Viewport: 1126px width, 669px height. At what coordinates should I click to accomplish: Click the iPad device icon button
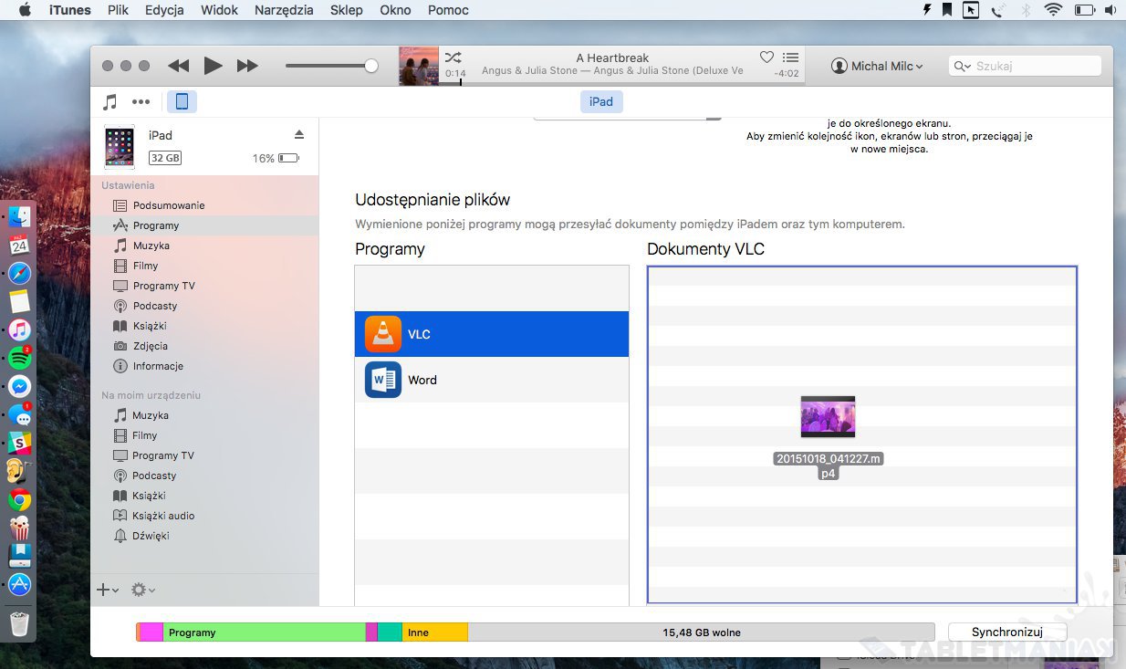coord(182,101)
